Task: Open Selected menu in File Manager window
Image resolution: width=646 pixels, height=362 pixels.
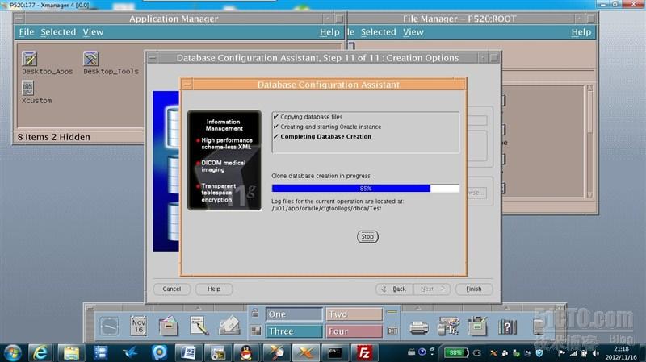Action: [x=378, y=32]
